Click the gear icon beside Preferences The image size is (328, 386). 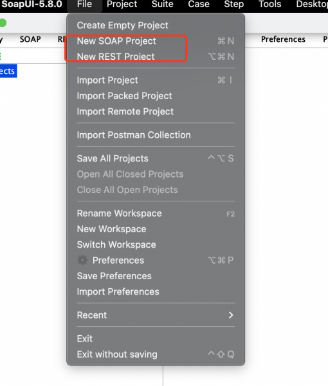click(82, 260)
